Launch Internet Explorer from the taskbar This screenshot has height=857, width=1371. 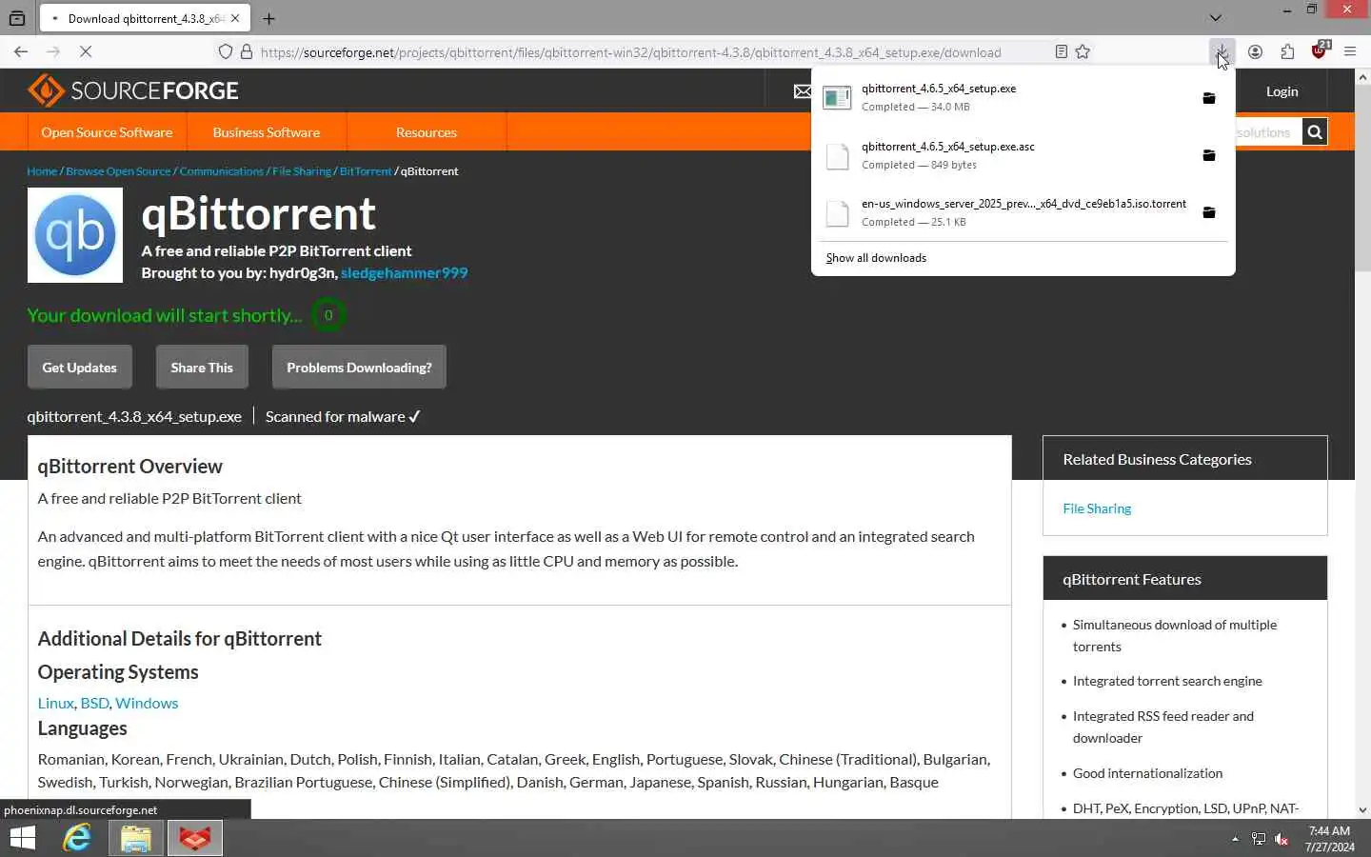77,838
